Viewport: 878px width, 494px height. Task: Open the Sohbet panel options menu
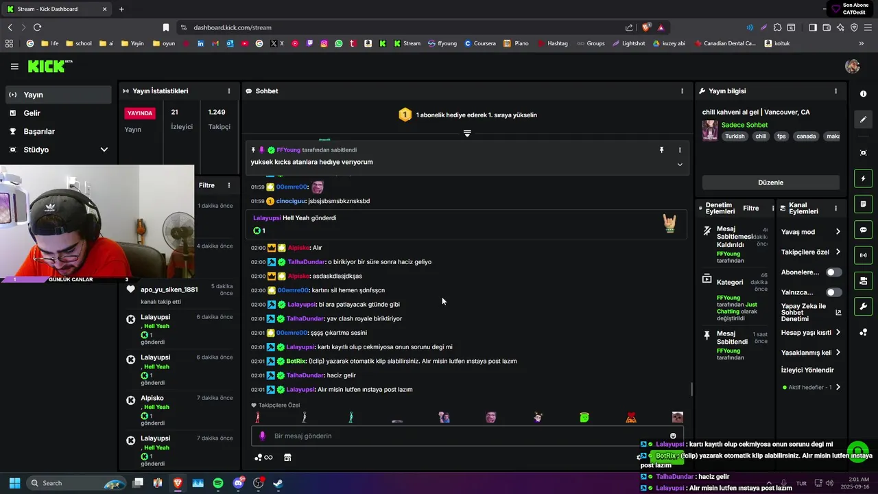coord(682,91)
